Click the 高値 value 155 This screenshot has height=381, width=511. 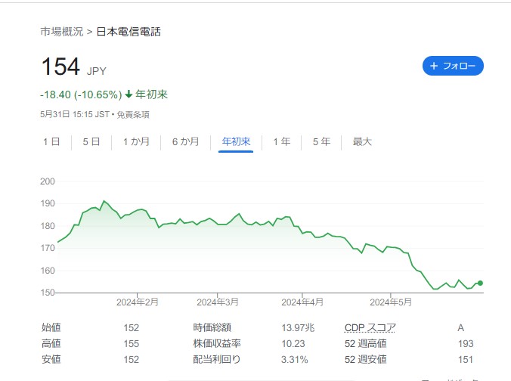(x=132, y=343)
